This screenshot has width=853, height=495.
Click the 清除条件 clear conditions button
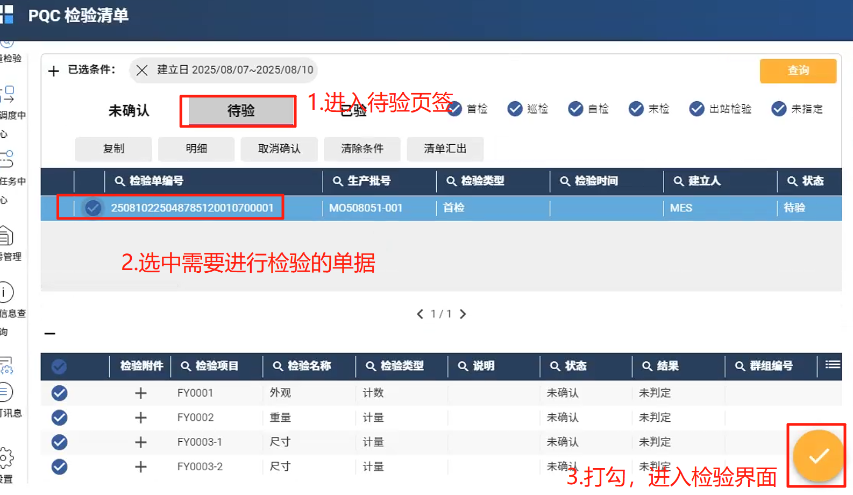[x=362, y=149]
